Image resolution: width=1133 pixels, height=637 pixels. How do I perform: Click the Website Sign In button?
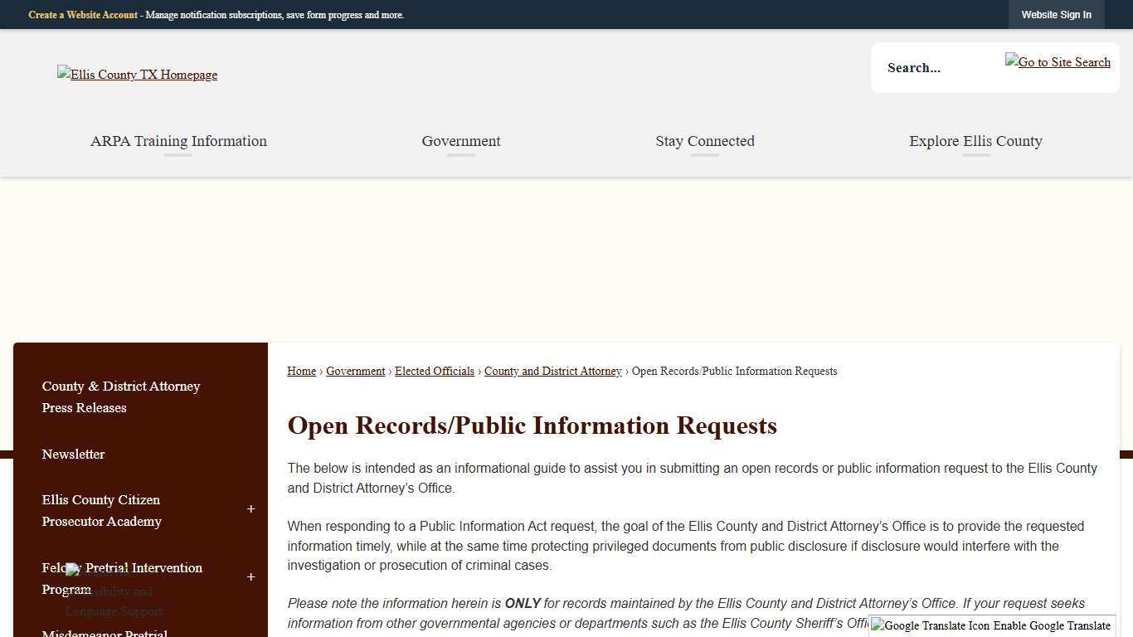click(1056, 14)
